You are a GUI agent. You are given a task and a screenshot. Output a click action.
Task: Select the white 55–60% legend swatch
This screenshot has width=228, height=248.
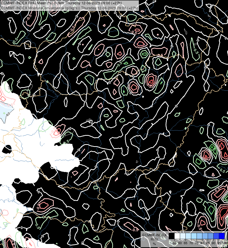(x=177, y=236)
